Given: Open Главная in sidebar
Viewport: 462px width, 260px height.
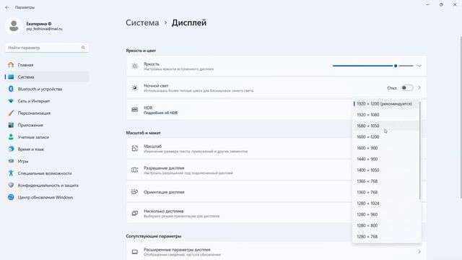Looking at the screenshot, I should click(47, 64).
